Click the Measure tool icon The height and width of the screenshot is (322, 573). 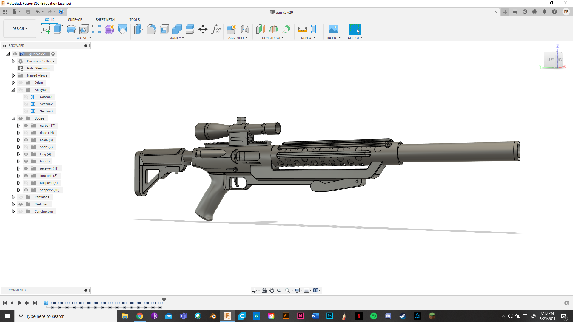[x=302, y=29]
